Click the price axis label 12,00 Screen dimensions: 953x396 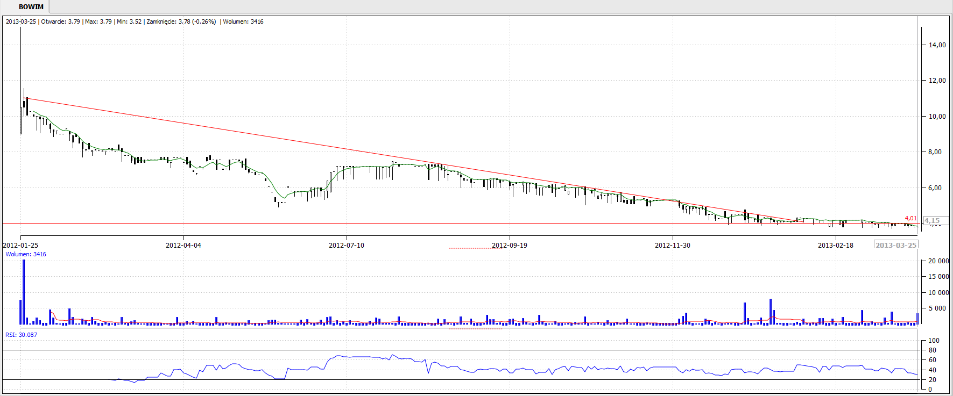[x=937, y=81]
